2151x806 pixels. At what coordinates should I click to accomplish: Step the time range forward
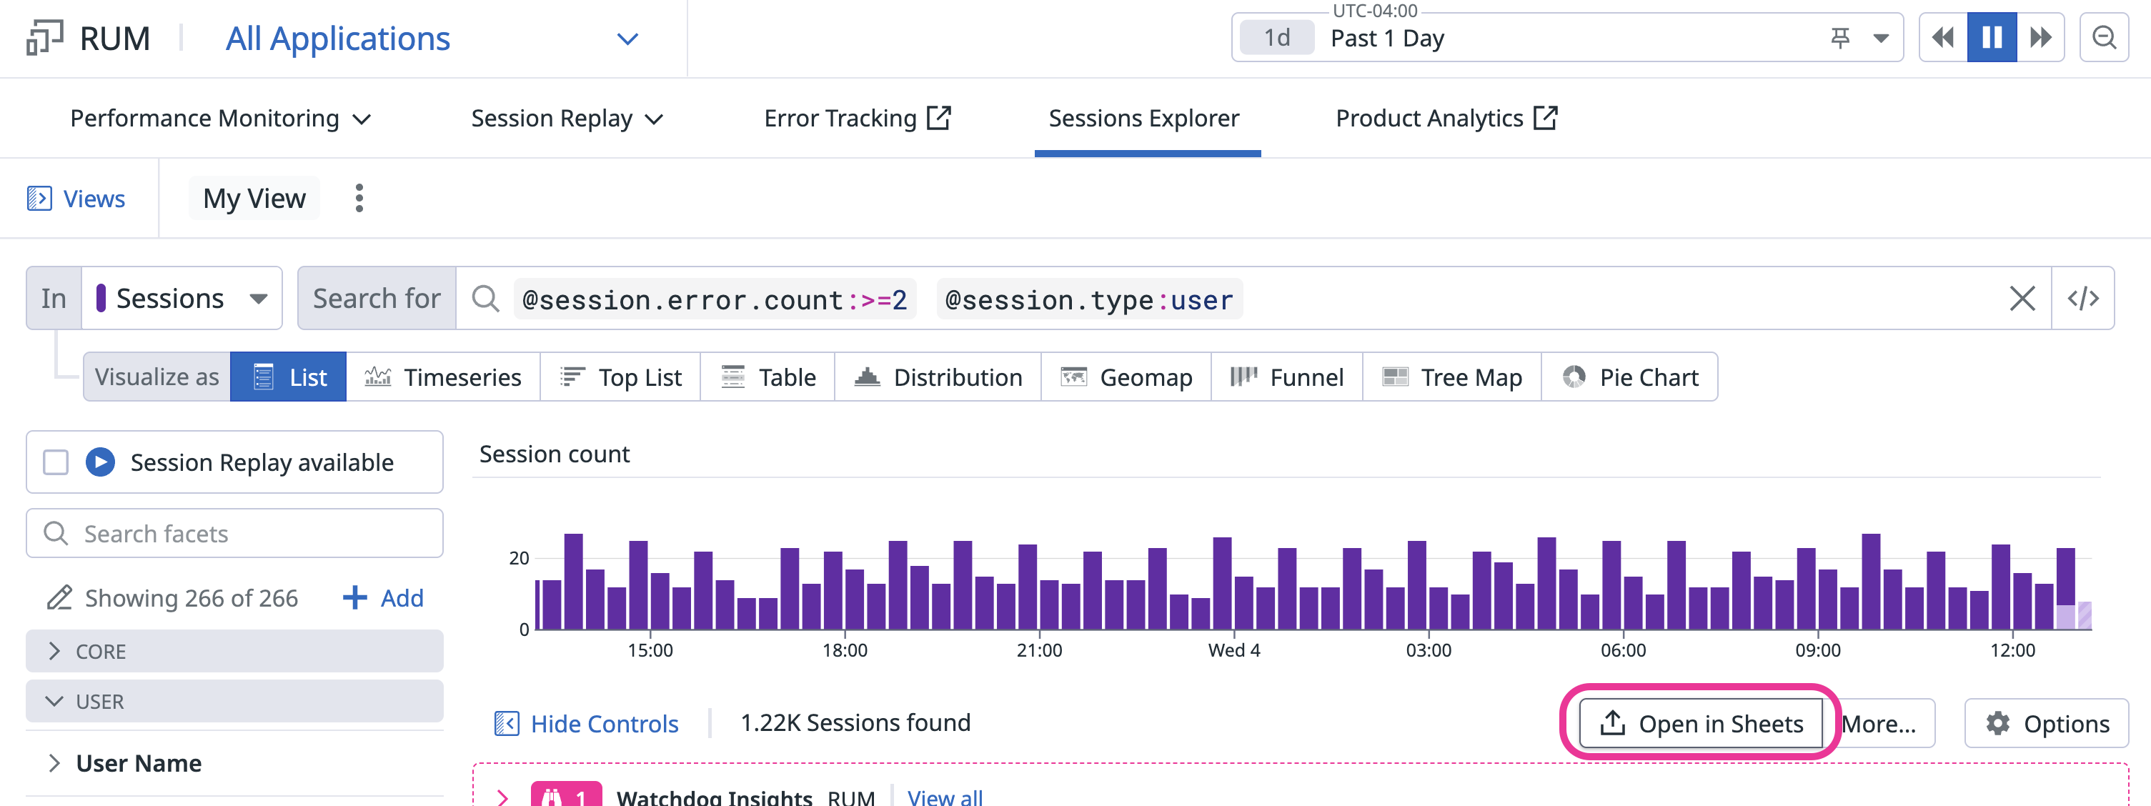2040,38
